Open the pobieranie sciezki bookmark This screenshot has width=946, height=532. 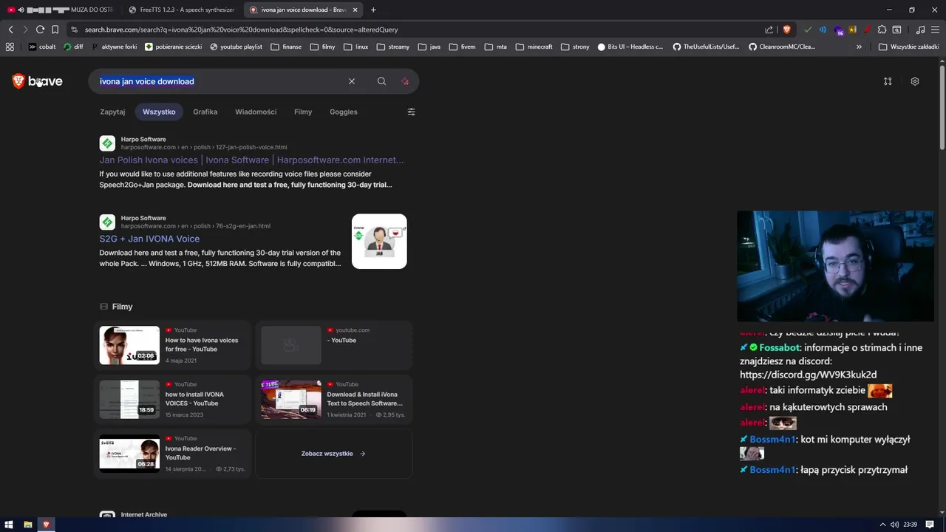[174, 47]
